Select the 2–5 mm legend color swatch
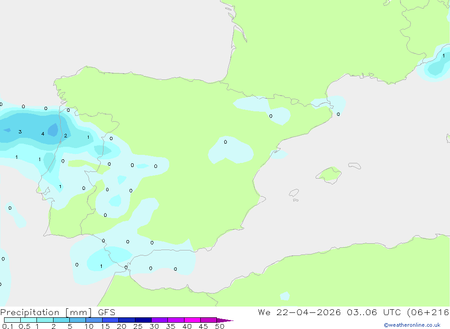The image size is (450, 329). coord(61,320)
